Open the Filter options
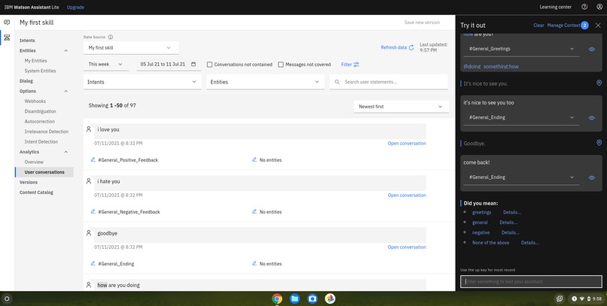Viewport: 607px width, 306px height. pos(350,65)
